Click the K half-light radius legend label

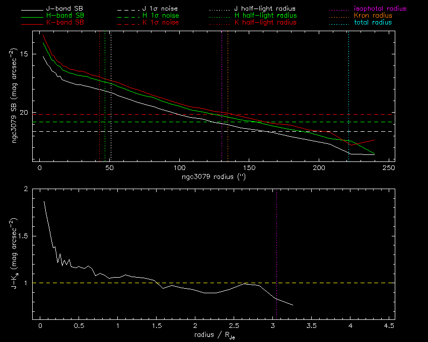(x=265, y=23)
